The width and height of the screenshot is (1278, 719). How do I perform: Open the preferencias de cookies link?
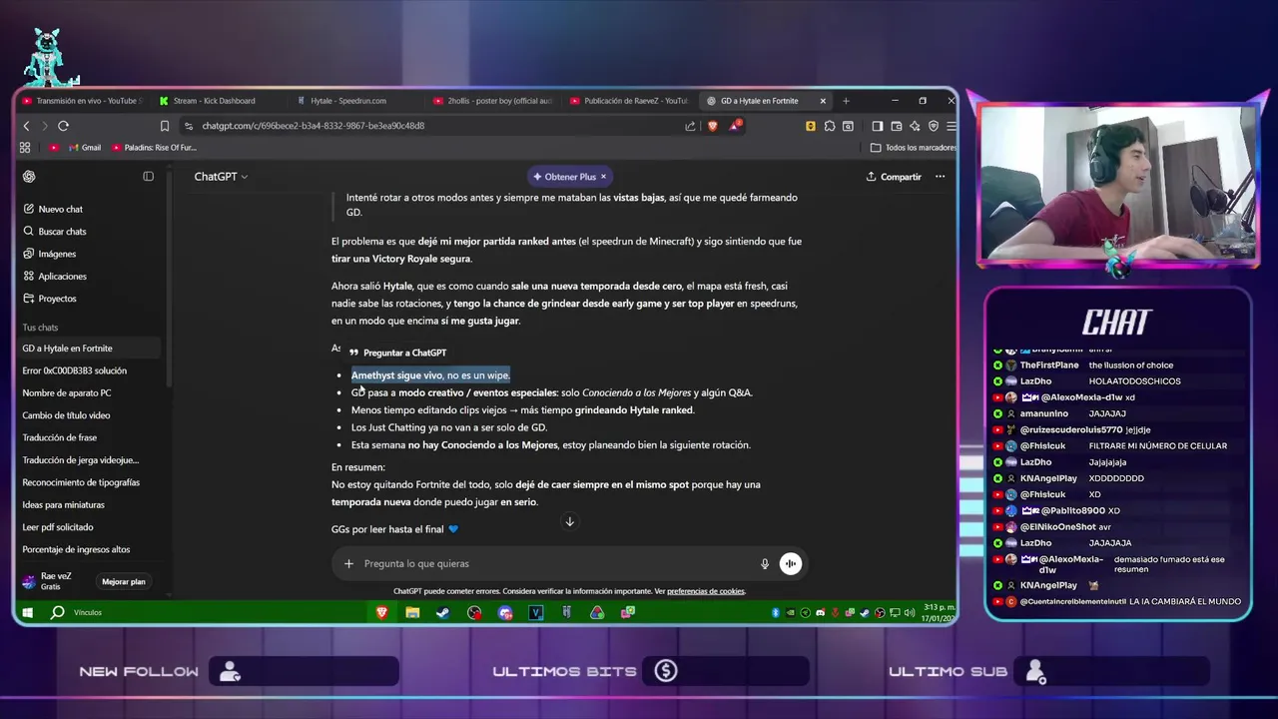coord(706,591)
